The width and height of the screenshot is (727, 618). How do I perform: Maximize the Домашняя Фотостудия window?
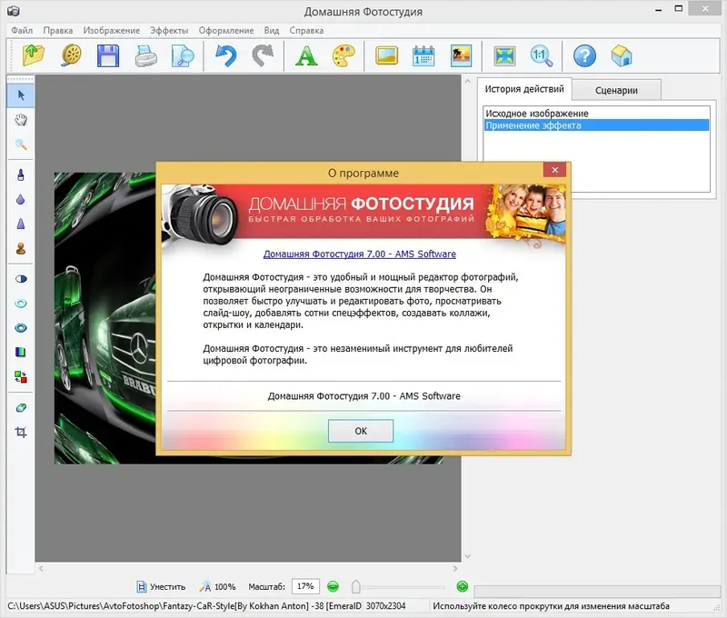(678, 9)
